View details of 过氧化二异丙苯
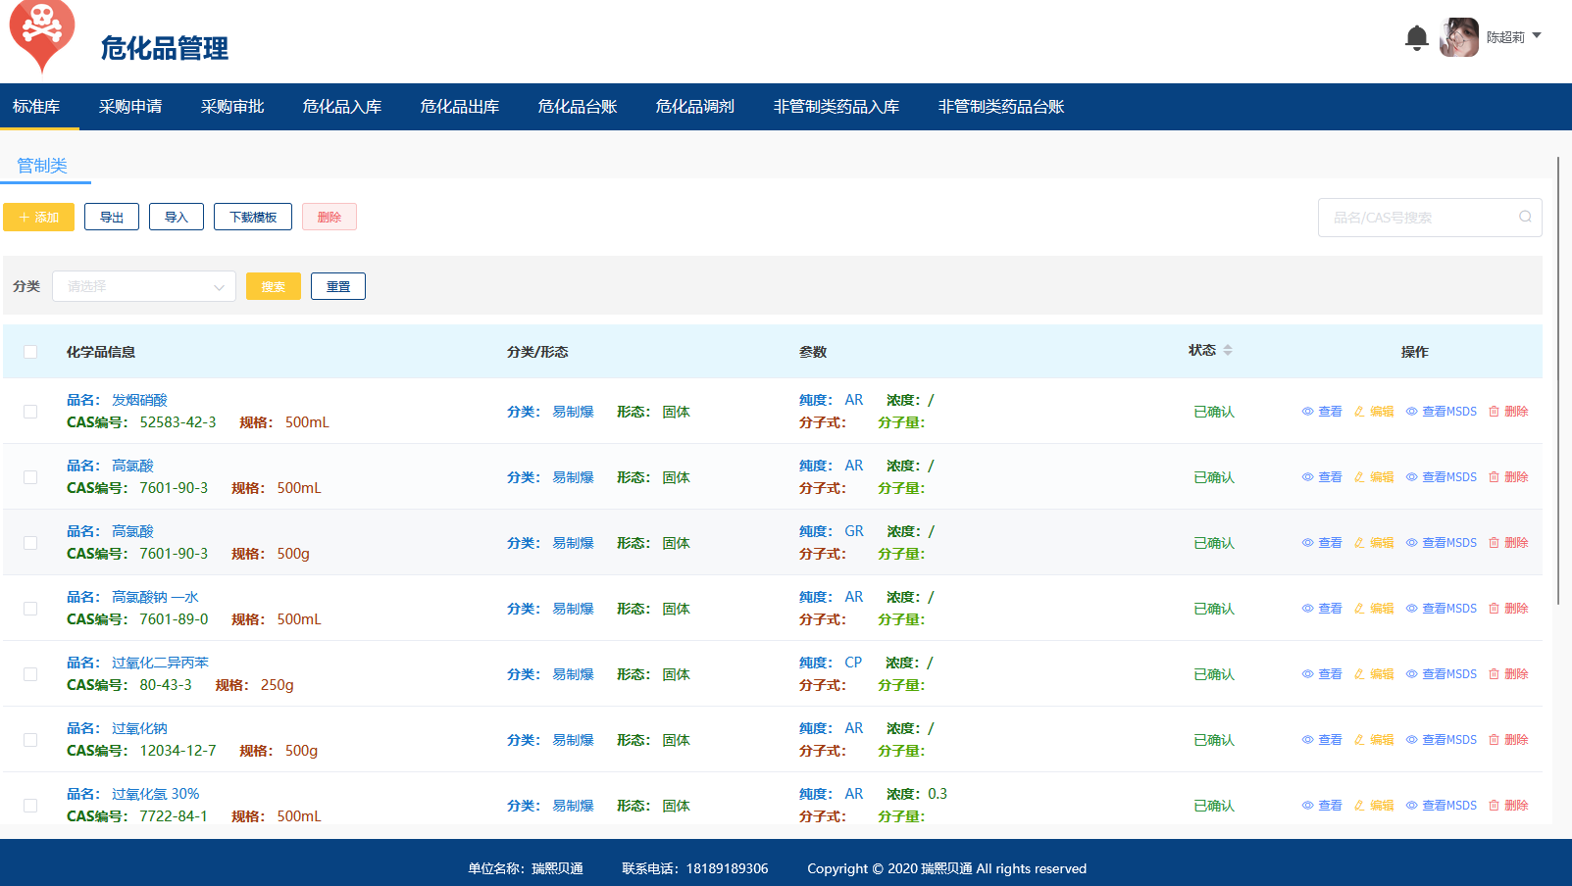The width and height of the screenshot is (1572, 886). pos(1322,674)
